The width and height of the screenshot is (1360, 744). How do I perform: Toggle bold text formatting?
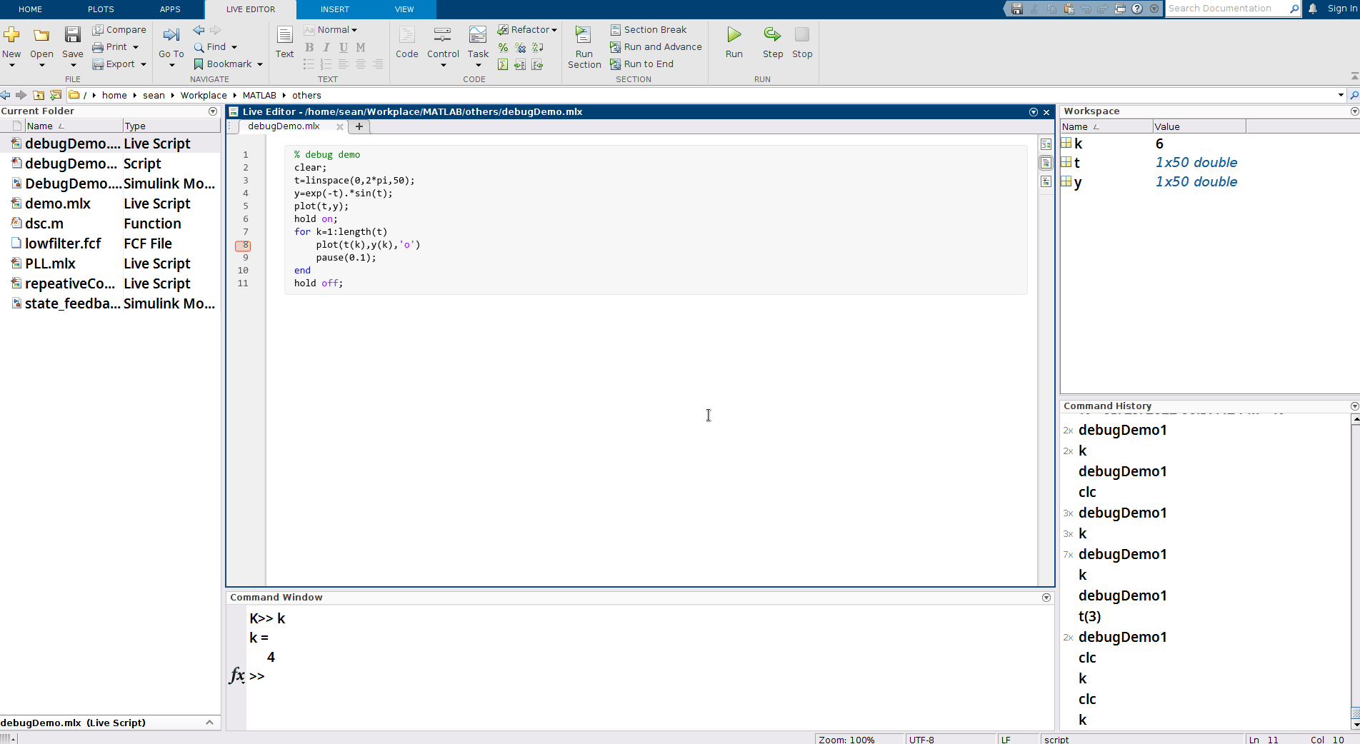[x=309, y=46]
